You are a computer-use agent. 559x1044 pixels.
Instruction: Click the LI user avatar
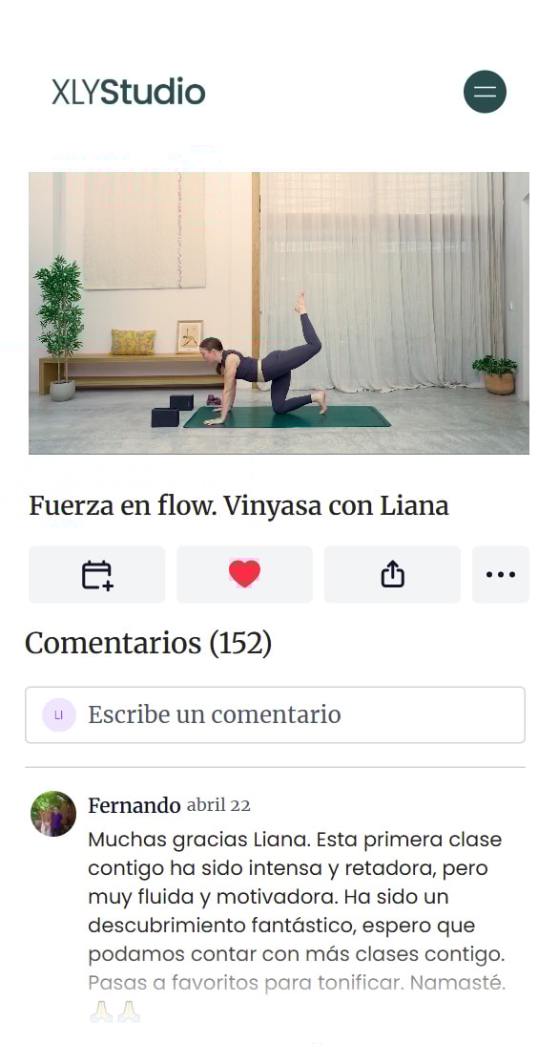pyautogui.click(x=58, y=715)
